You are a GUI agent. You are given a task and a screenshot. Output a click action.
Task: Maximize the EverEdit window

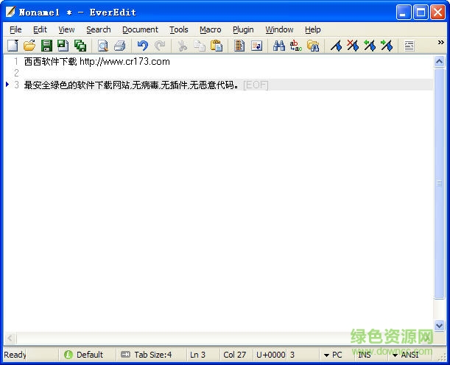(x=421, y=12)
